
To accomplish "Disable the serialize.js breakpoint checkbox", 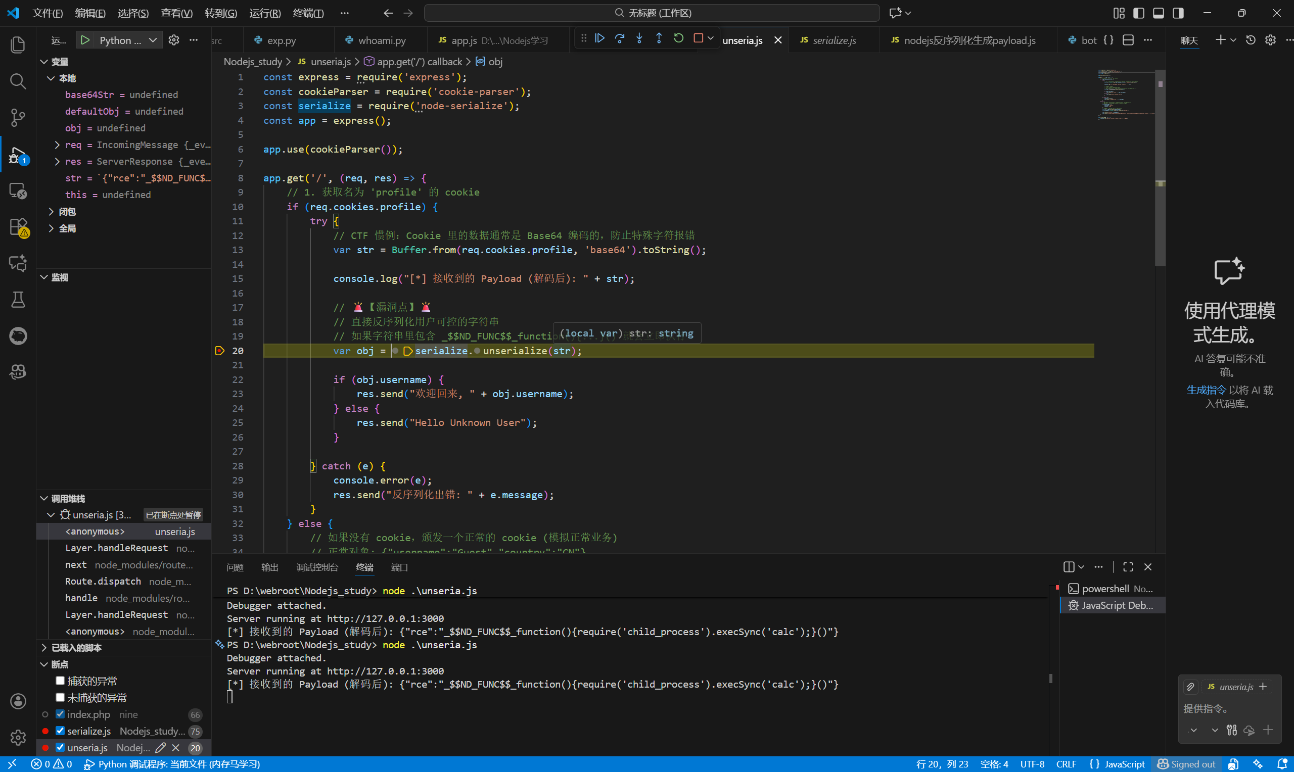I will pyautogui.click(x=60, y=731).
